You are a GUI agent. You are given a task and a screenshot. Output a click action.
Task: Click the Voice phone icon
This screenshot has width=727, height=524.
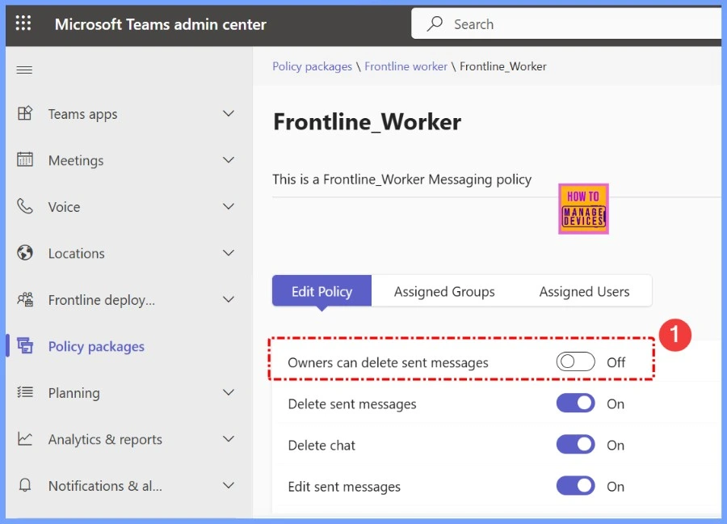tap(25, 206)
